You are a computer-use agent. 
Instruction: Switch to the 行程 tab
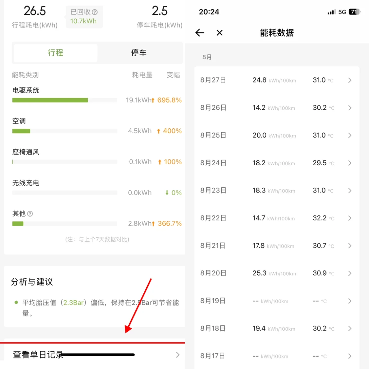(x=56, y=53)
